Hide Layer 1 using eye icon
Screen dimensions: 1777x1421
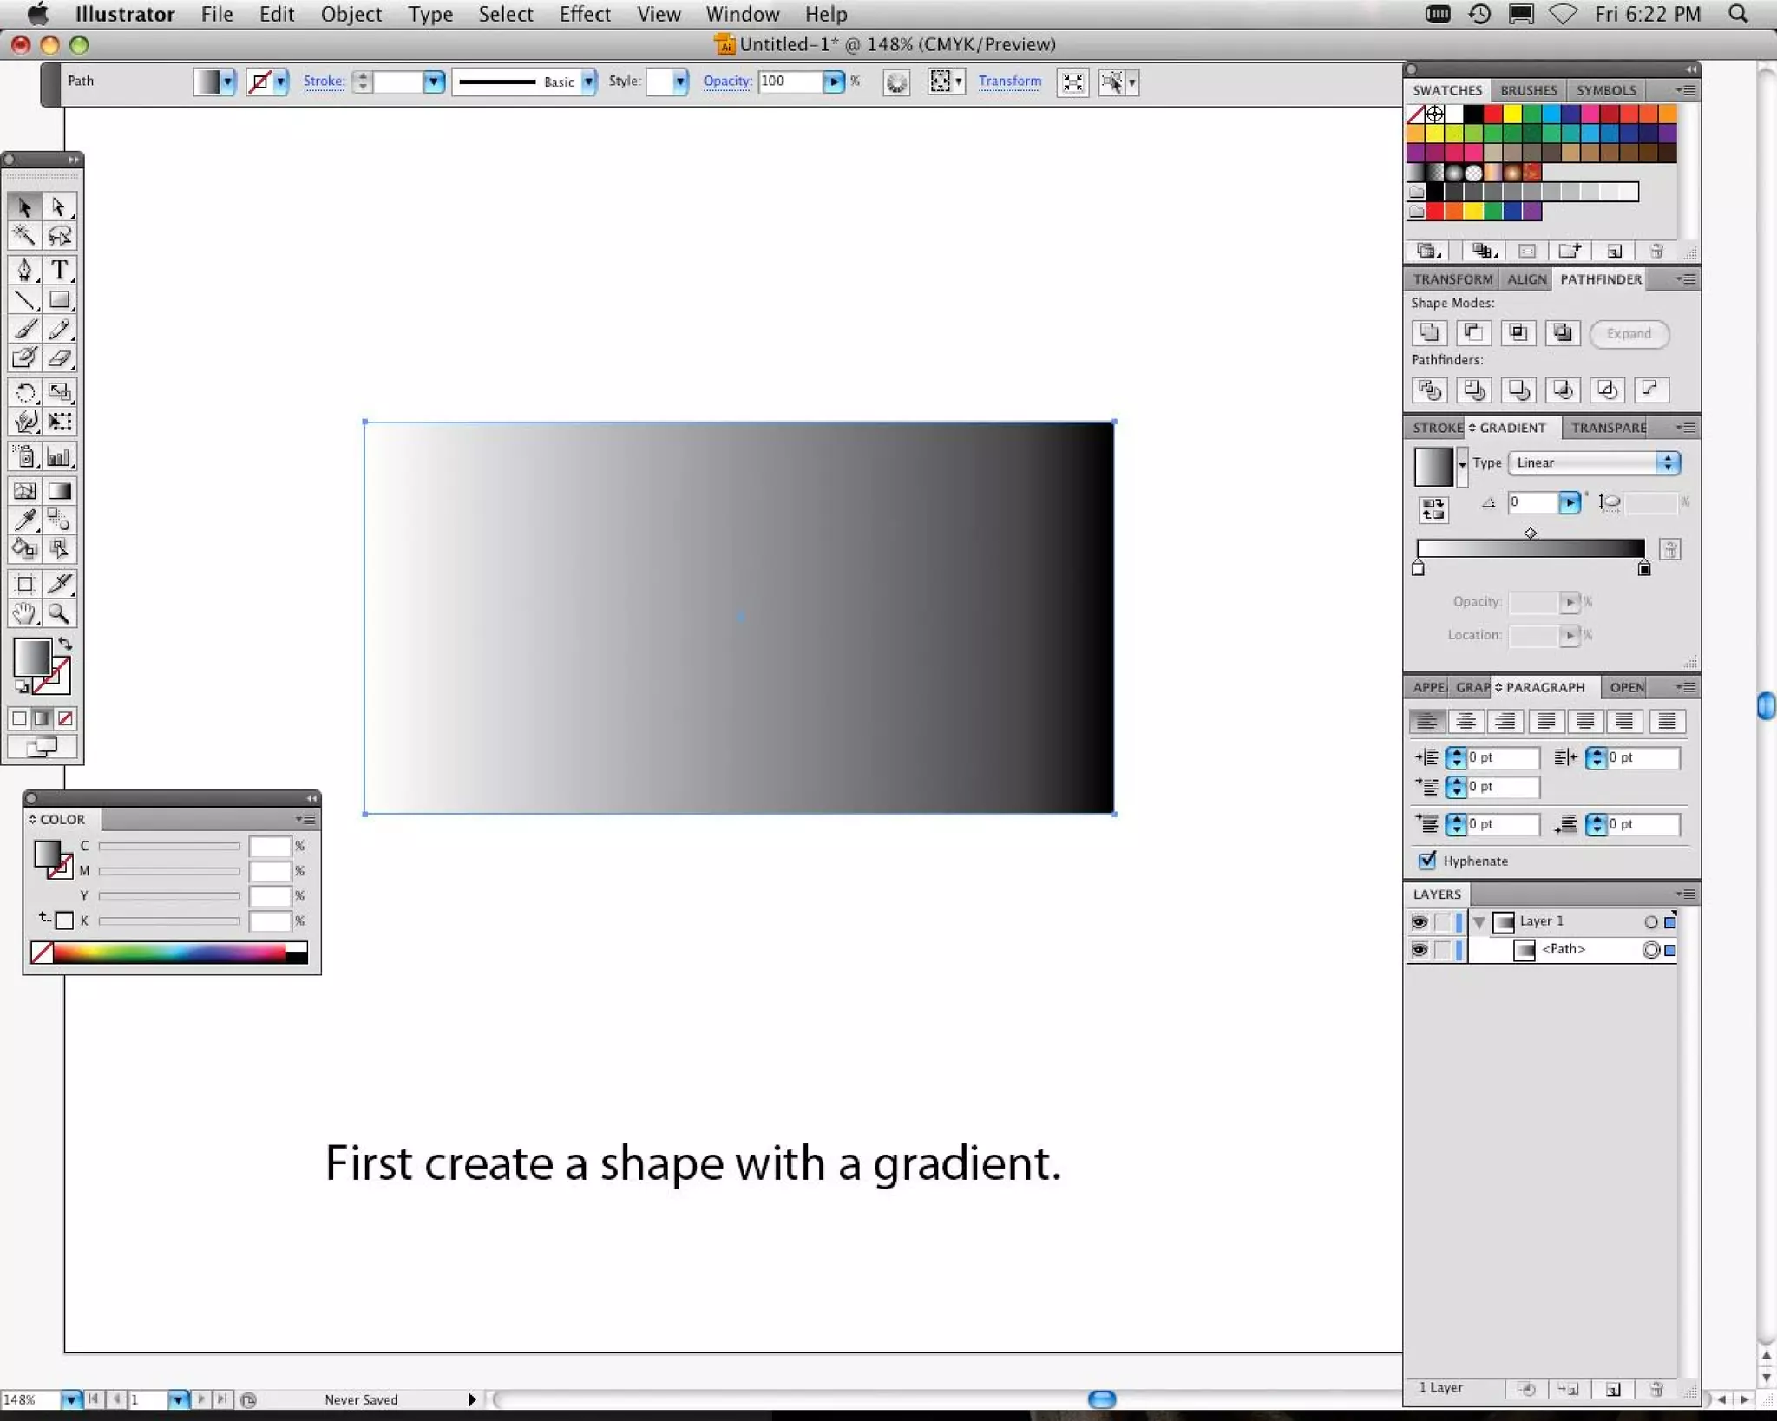[1420, 921]
